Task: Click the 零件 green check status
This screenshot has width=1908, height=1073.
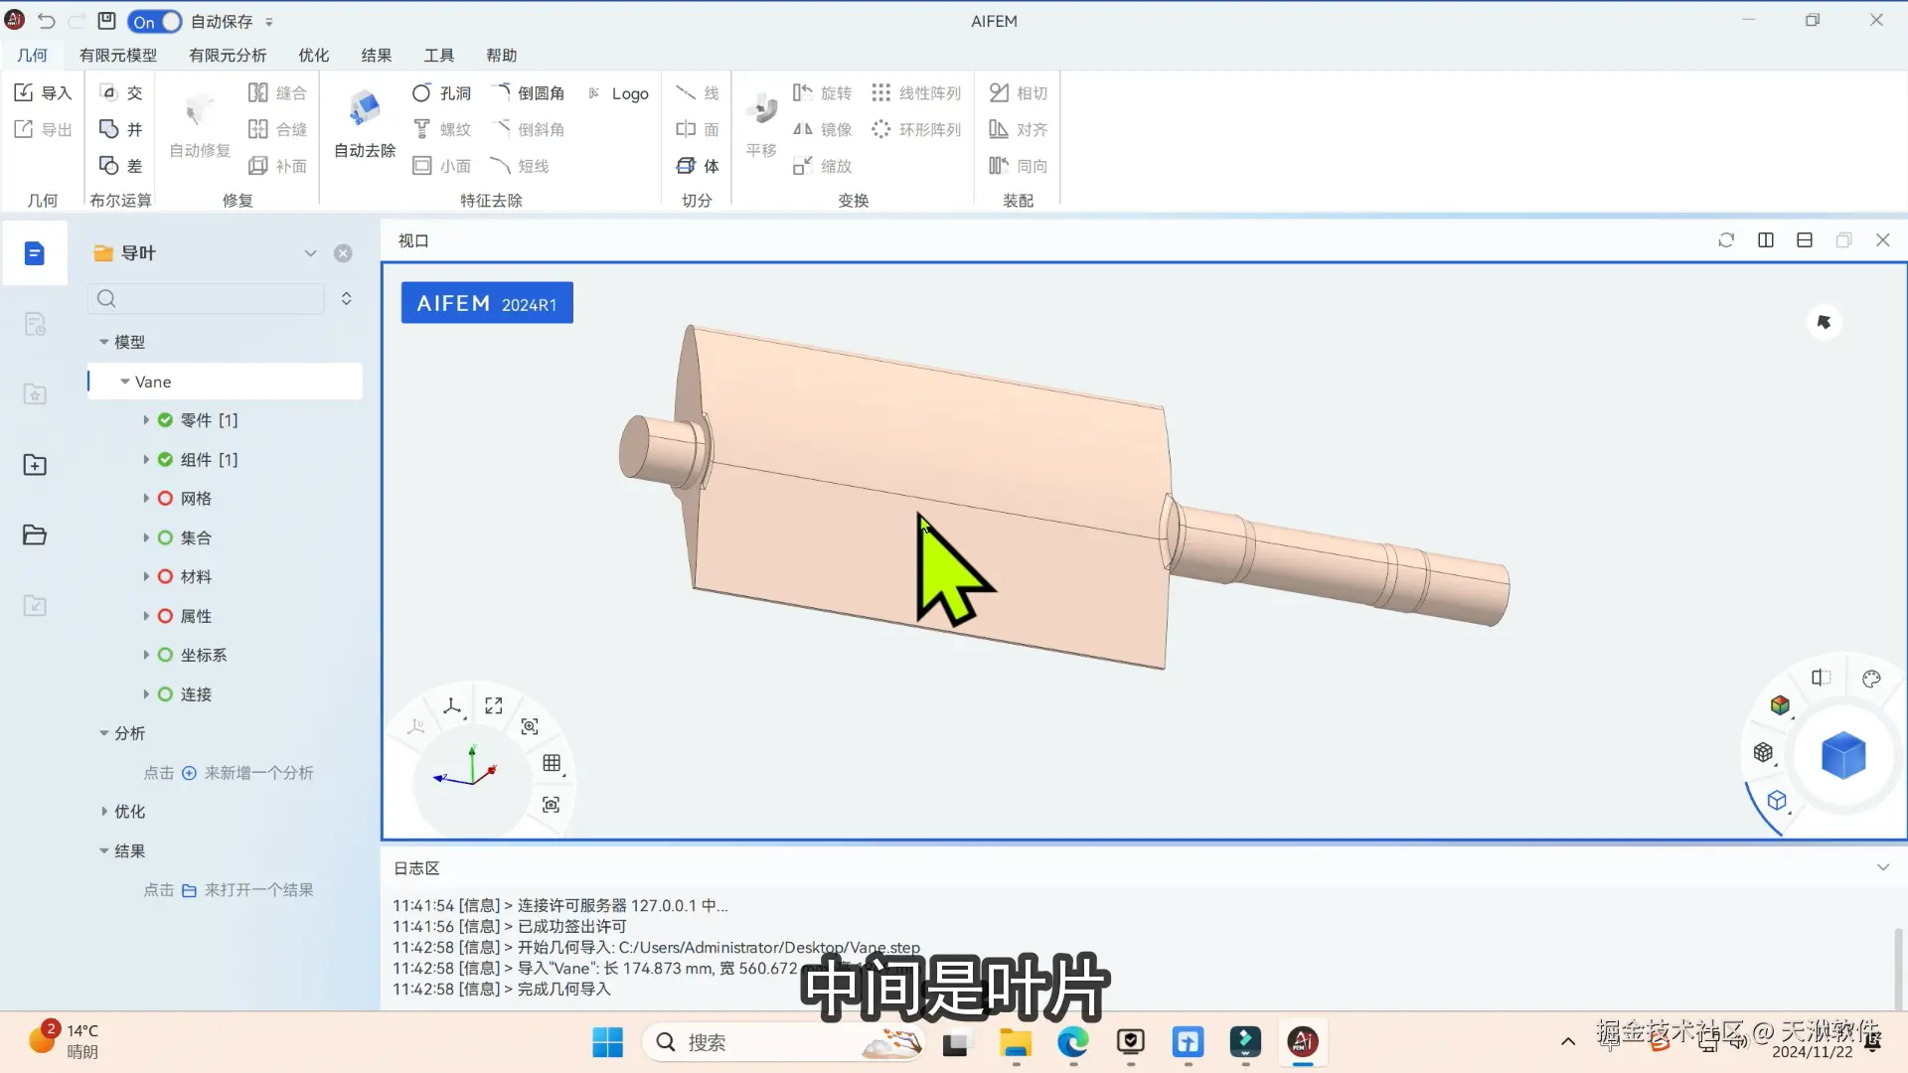Action: [165, 420]
